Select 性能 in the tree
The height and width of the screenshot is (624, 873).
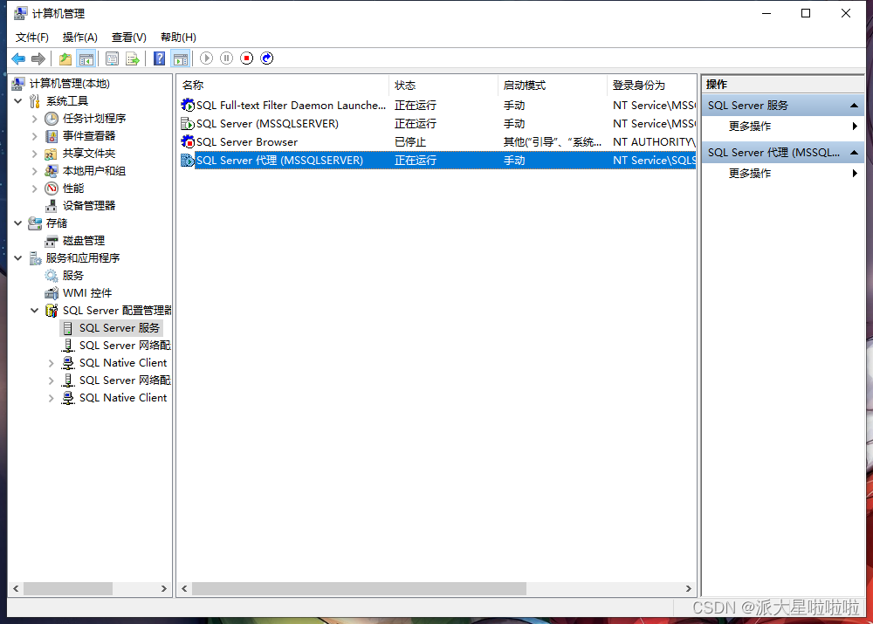(x=73, y=189)
